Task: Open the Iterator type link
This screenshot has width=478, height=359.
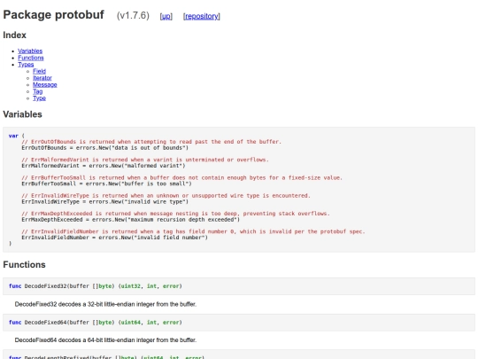Action: [x=42, y=78]
